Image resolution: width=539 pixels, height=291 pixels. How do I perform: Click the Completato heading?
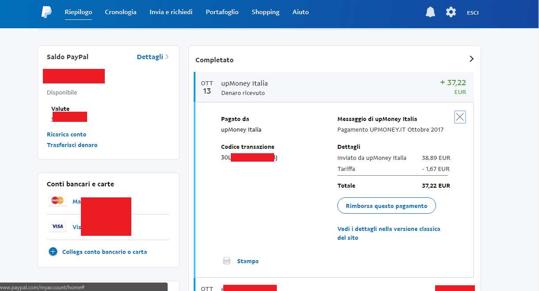coord(214,60)
